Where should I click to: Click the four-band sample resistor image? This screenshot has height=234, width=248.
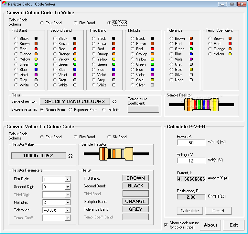[x=116, y=154]
